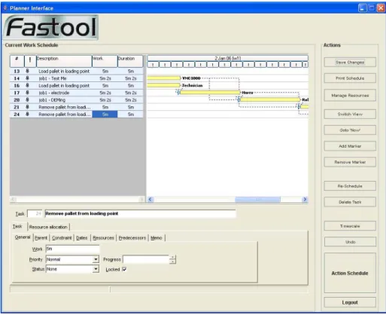Image resolution: width=386 pixels, height=315 pixels.
Task: Open the Priority dropdown
Action: pyautogui.click(x=96, y=259)
